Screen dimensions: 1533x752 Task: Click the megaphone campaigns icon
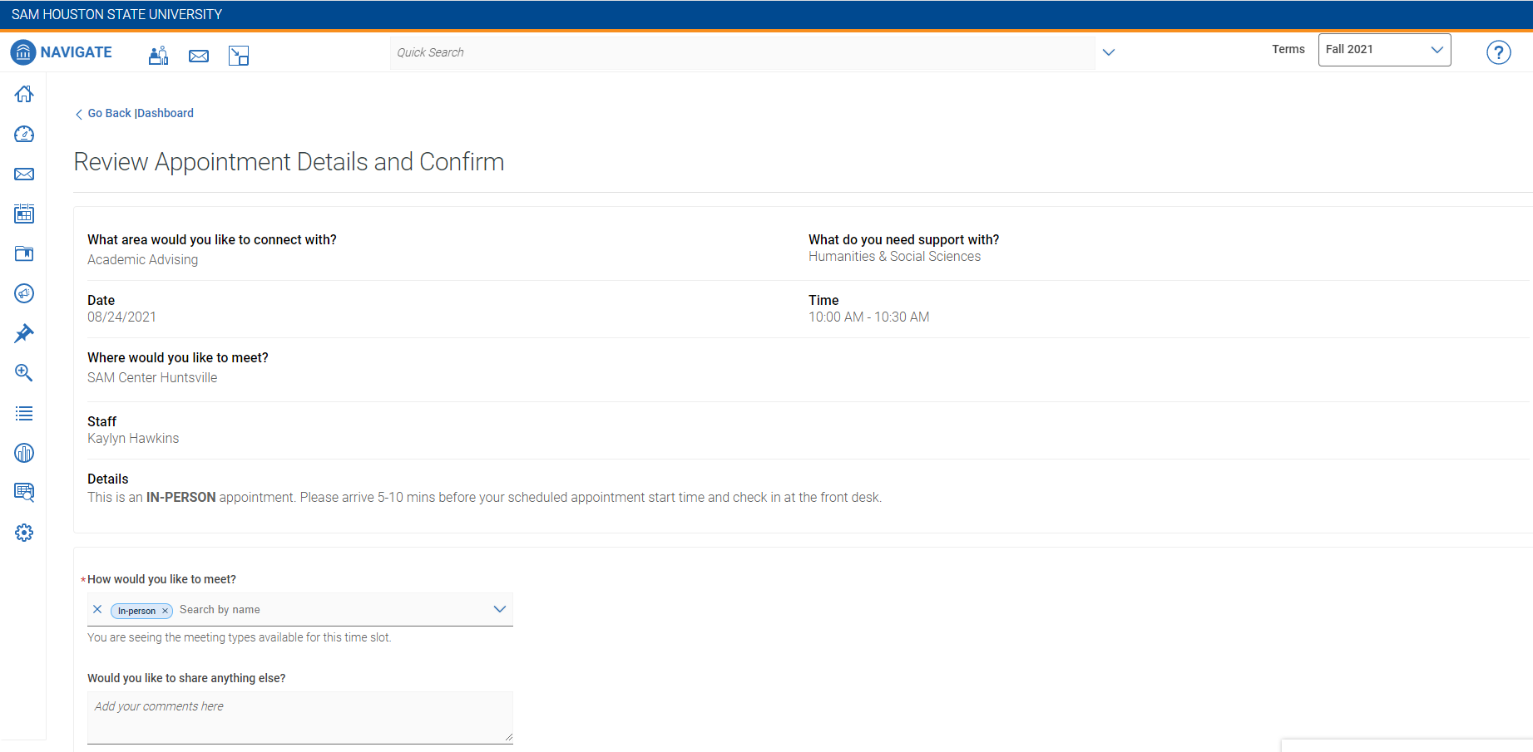[24, 293]
